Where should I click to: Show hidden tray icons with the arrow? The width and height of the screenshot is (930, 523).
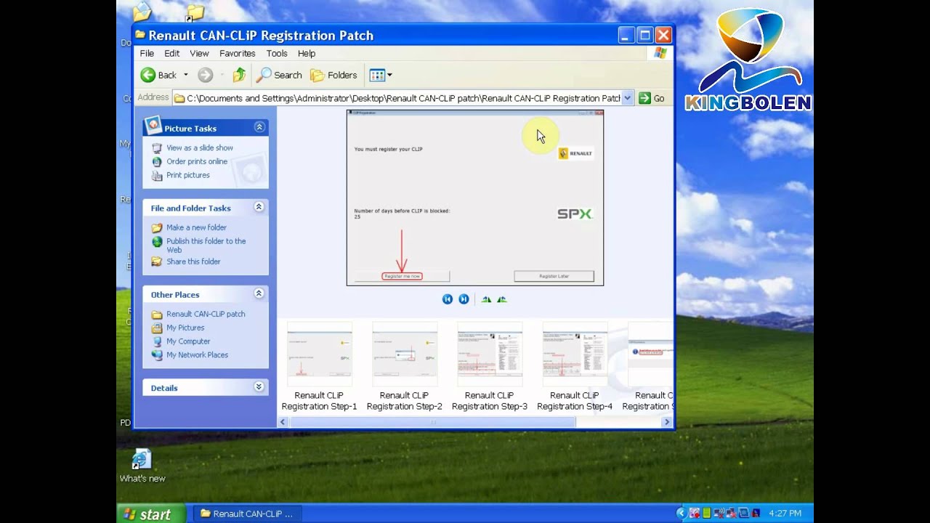point(681,514)
